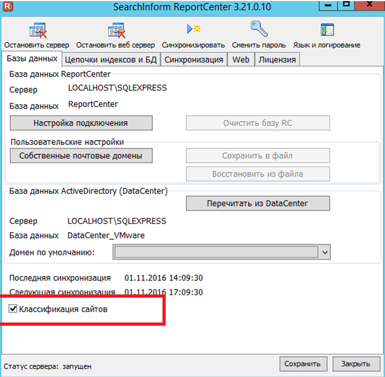
Task: Click Перечитать из DataCenter button
Action: coord(258,203)
